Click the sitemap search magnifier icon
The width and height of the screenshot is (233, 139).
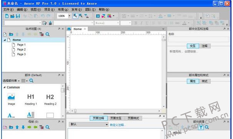(48, 34)
